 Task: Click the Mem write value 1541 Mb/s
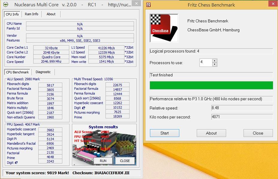coord(106,61)
